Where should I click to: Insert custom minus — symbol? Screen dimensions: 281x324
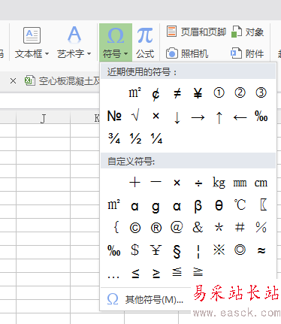tap(156, 182)
